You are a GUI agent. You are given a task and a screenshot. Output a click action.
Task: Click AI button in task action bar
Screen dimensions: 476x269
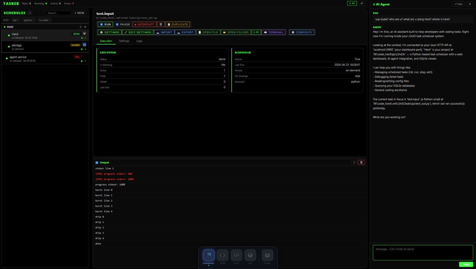[x=256, y=32]
